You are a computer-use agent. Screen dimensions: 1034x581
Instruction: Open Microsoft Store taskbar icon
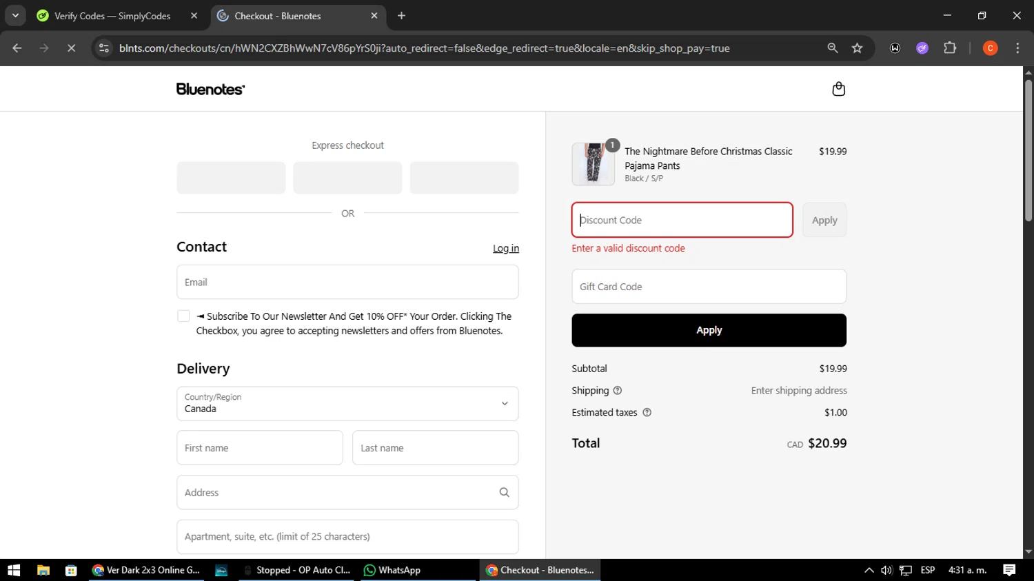coord(71,570)
